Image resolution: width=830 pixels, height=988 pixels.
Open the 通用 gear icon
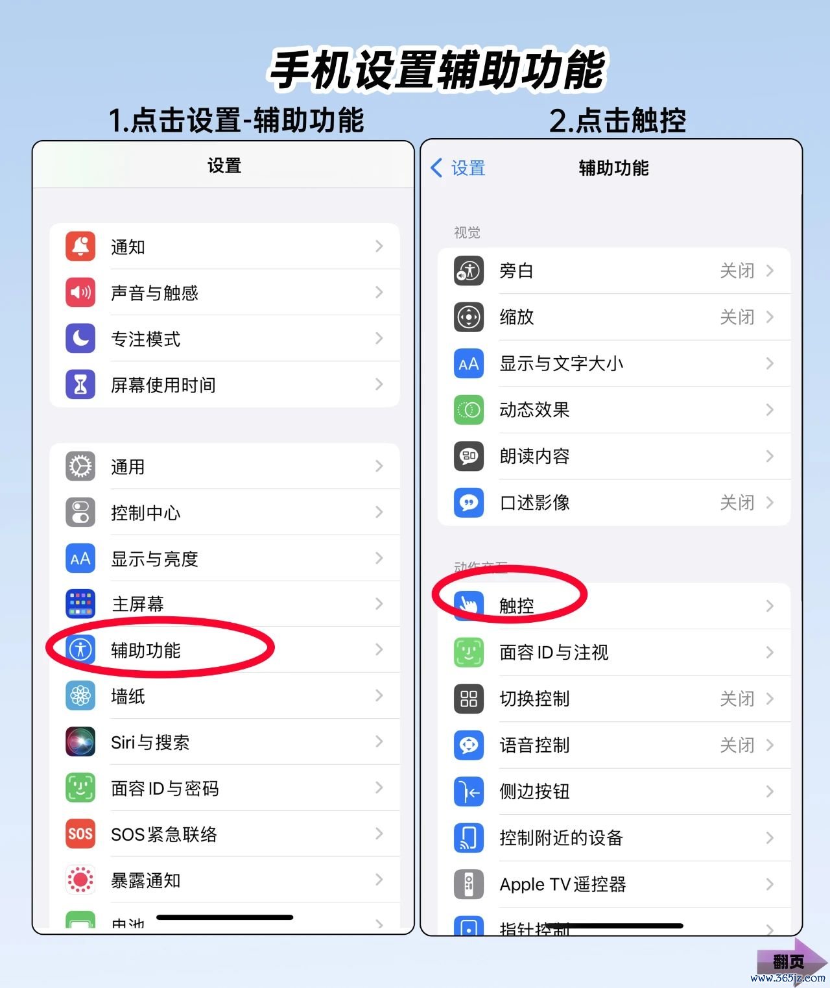(80, 466)
